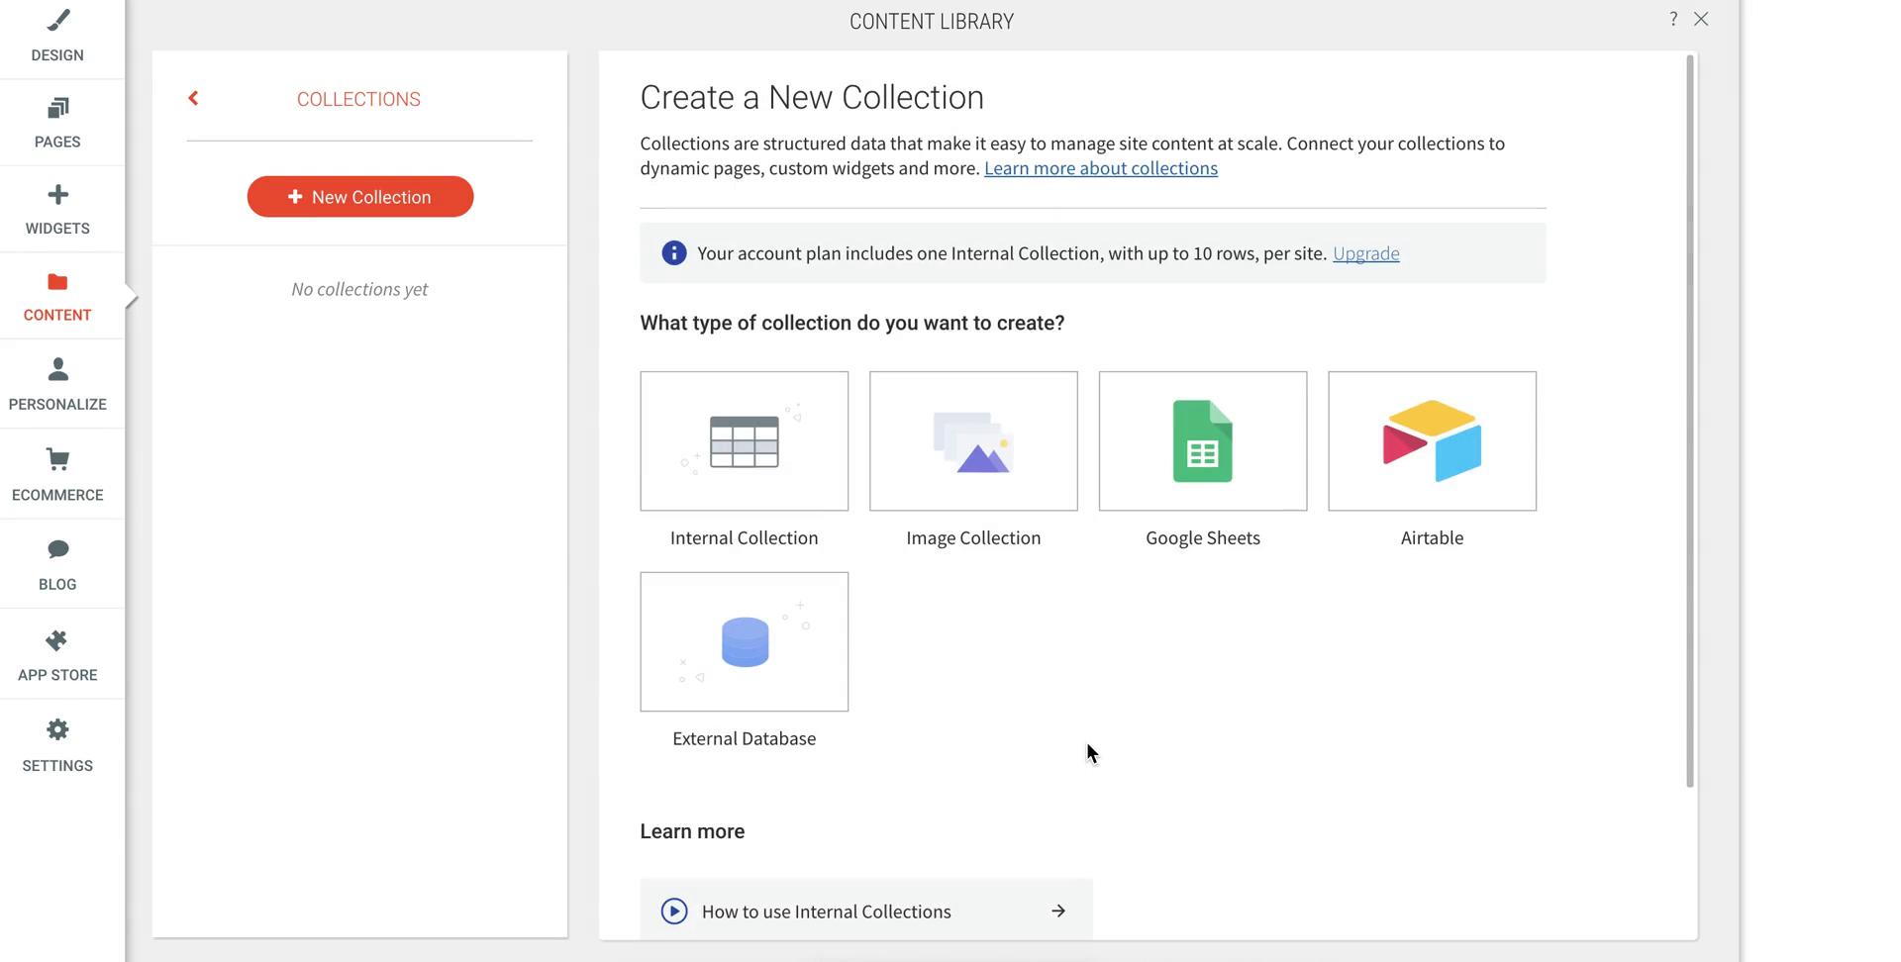Click the Create a New Collection heading

pyautogui.click(x=812, y=97)
